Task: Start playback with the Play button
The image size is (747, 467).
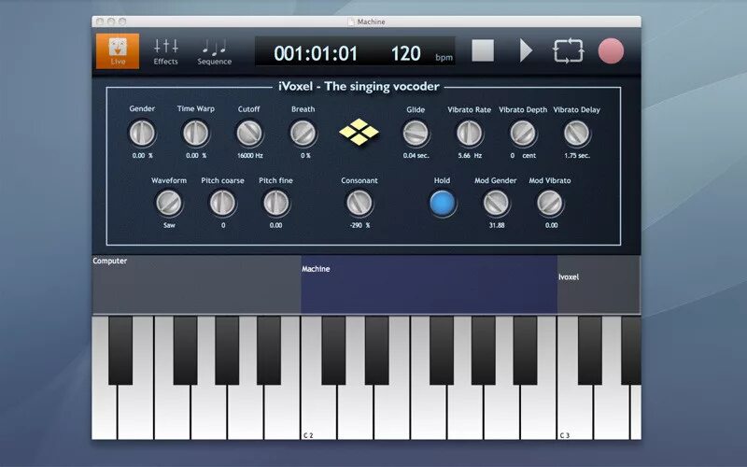Action: point(526,50)
